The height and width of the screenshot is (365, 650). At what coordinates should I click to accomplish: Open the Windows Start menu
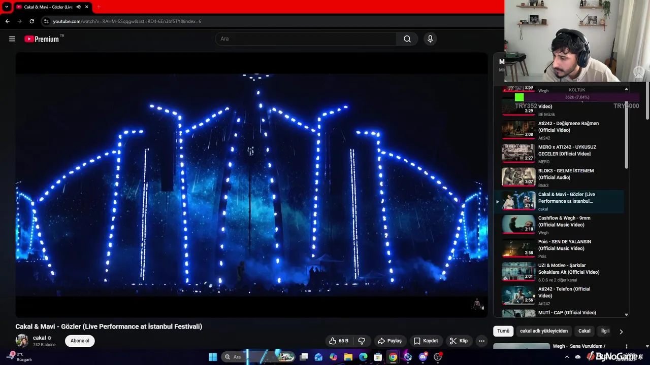[x=213, y=357]
